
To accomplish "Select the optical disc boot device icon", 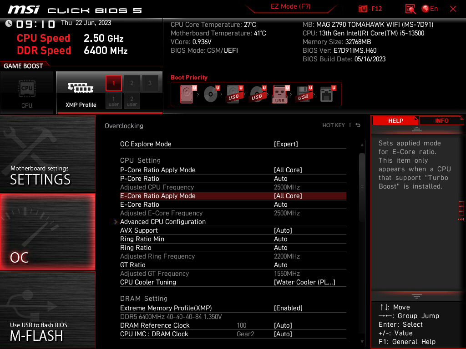I will (x=211, y=94).
